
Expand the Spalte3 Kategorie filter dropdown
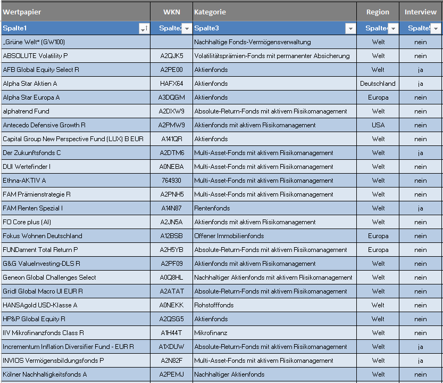[350, 29]
